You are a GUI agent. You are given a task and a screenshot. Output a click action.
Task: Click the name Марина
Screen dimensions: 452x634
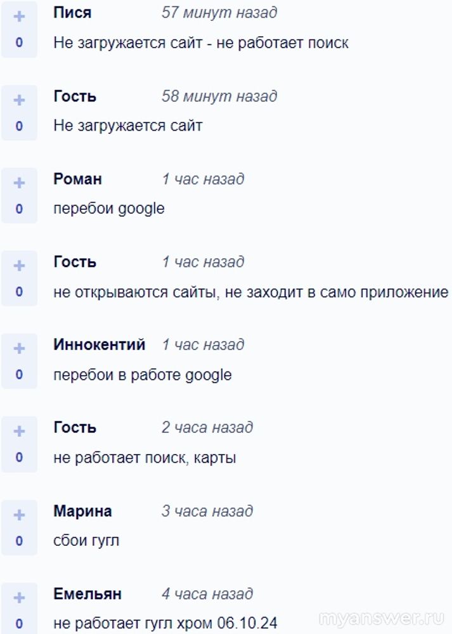[82, 511]
